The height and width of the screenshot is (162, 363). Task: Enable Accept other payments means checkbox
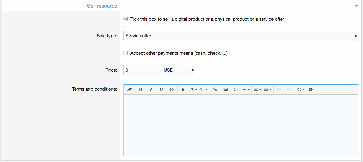[126, 53]
